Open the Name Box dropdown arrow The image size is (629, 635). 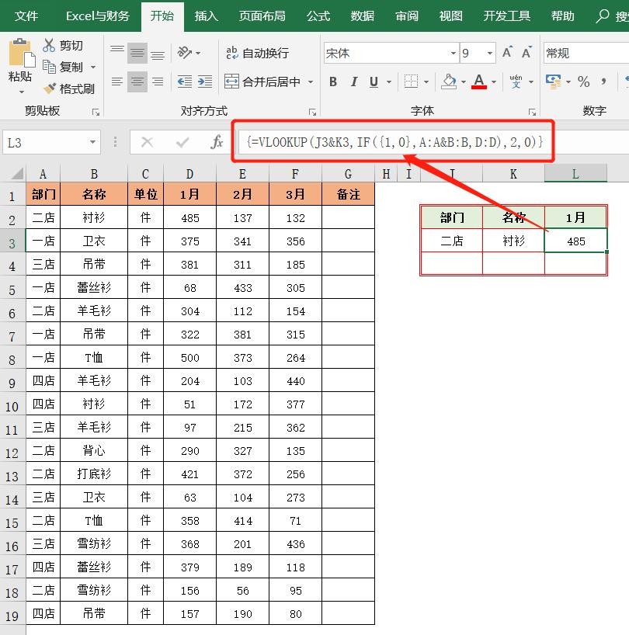(93, 143)
